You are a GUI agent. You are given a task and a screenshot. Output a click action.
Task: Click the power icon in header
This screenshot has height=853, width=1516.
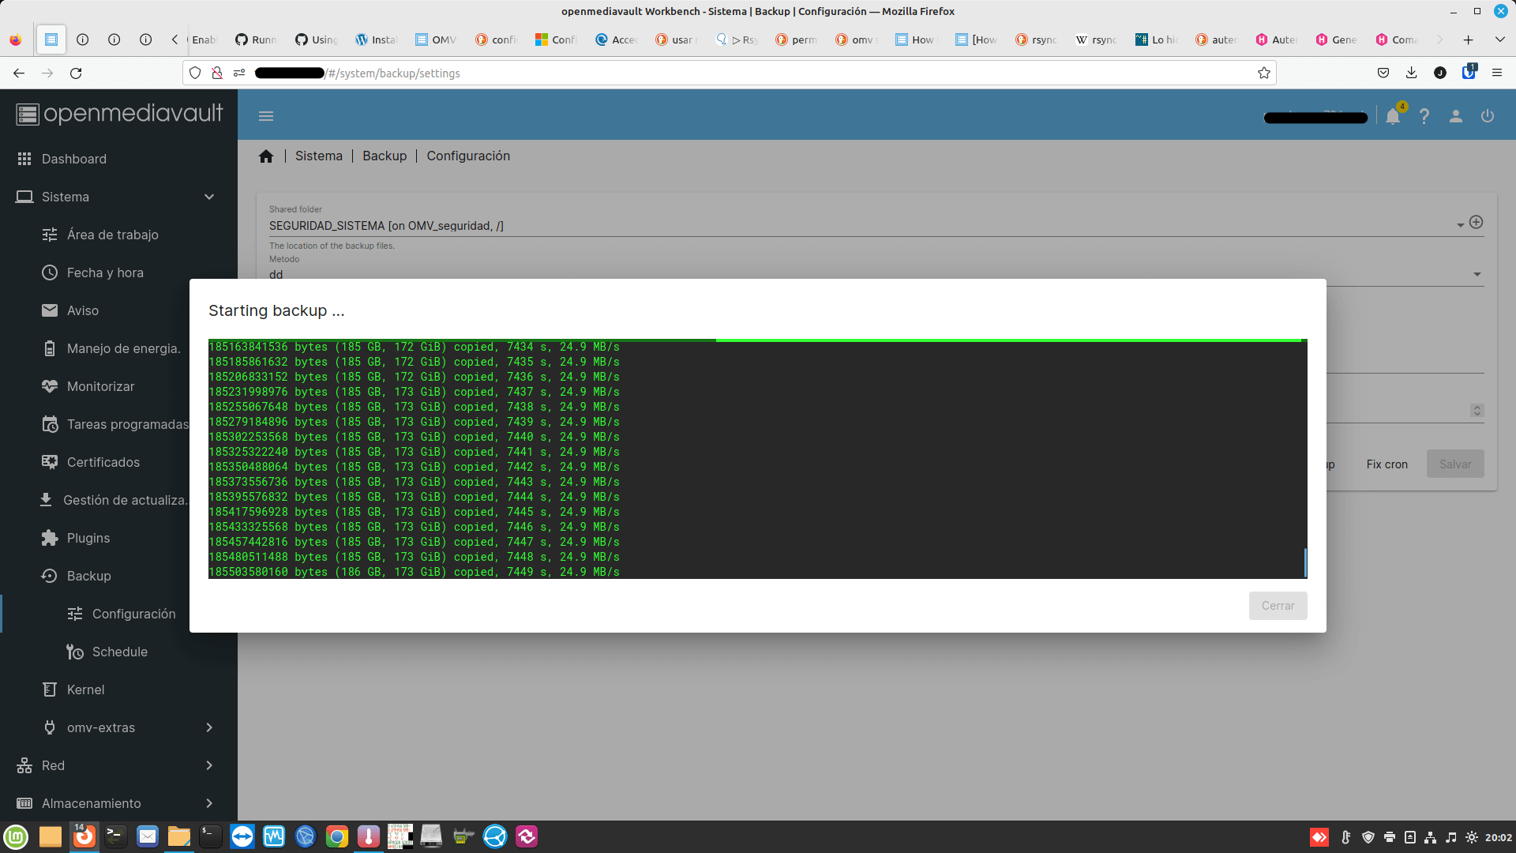click(1488, 116)
